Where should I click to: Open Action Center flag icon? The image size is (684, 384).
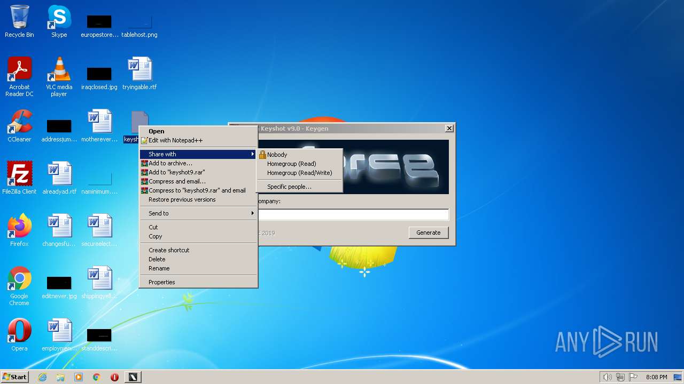tap(633, 377)
